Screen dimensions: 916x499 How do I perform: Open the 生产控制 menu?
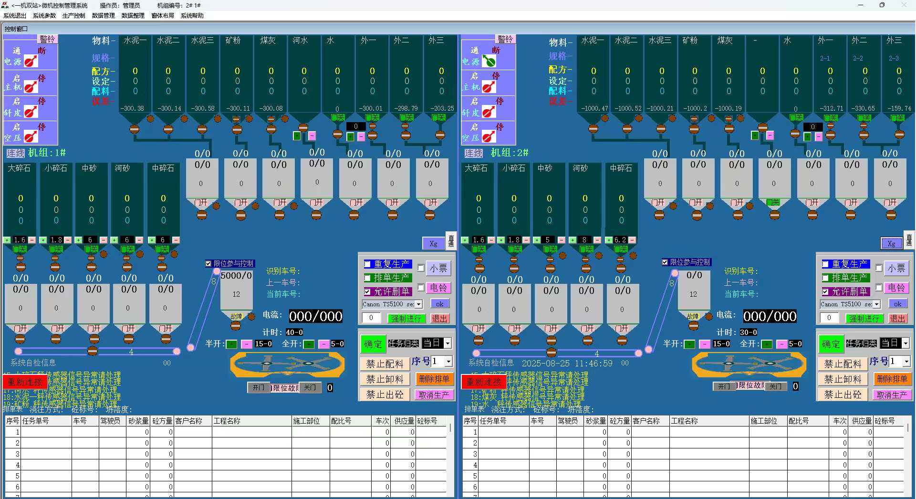coord(73,16)
